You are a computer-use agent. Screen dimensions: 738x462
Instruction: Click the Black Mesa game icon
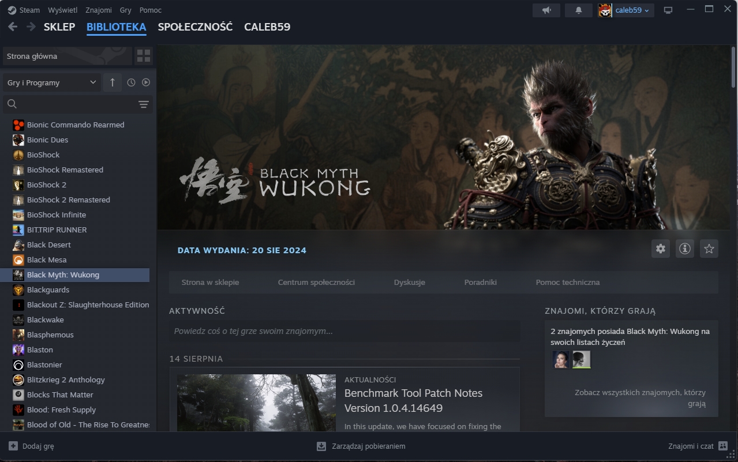point(18,260)
